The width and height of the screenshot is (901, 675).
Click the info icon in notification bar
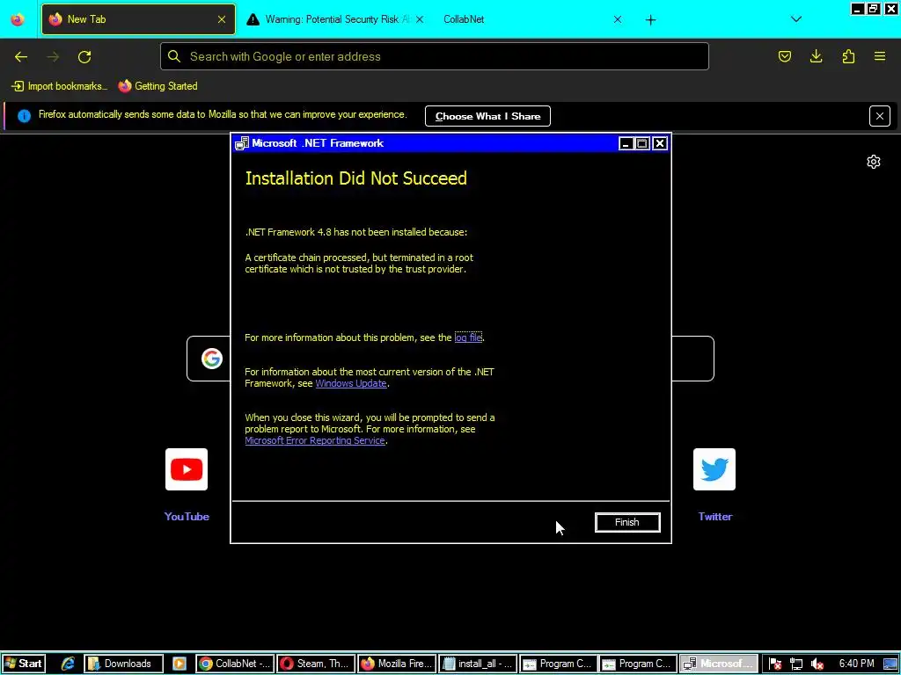pos(24,116)
